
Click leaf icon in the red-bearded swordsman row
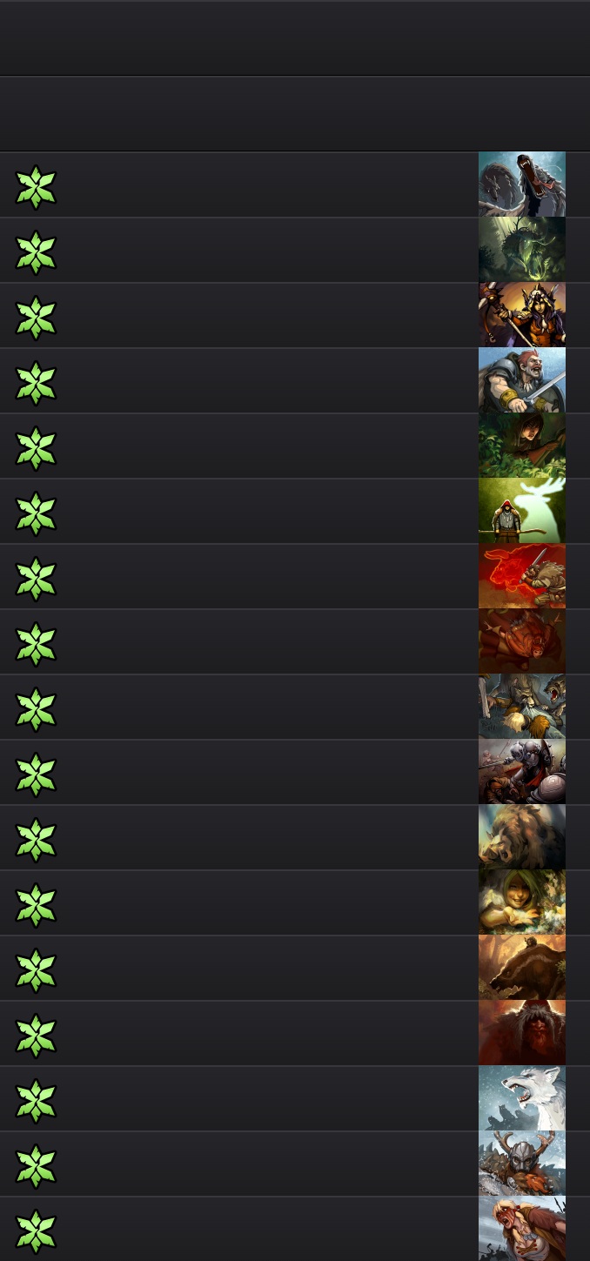[x=36, y=383]
